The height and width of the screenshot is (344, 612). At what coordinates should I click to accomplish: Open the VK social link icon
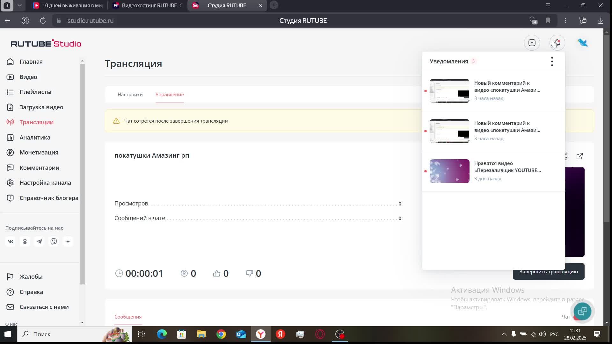click(x=11, y=241)
